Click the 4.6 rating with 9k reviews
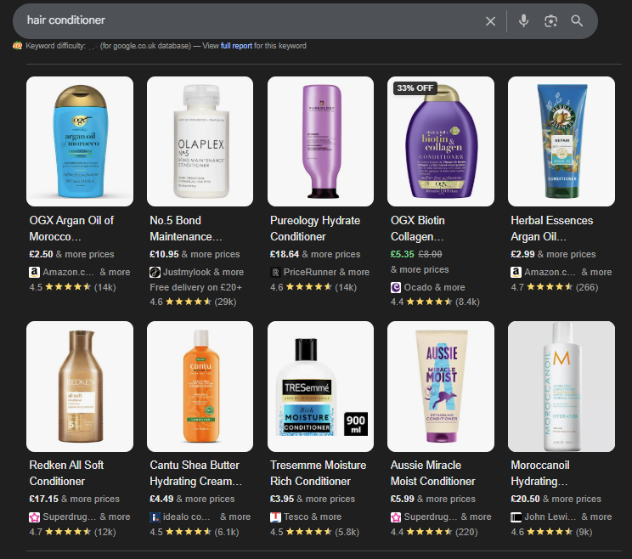Screen dimensions: 632x559 coord(551,532)
